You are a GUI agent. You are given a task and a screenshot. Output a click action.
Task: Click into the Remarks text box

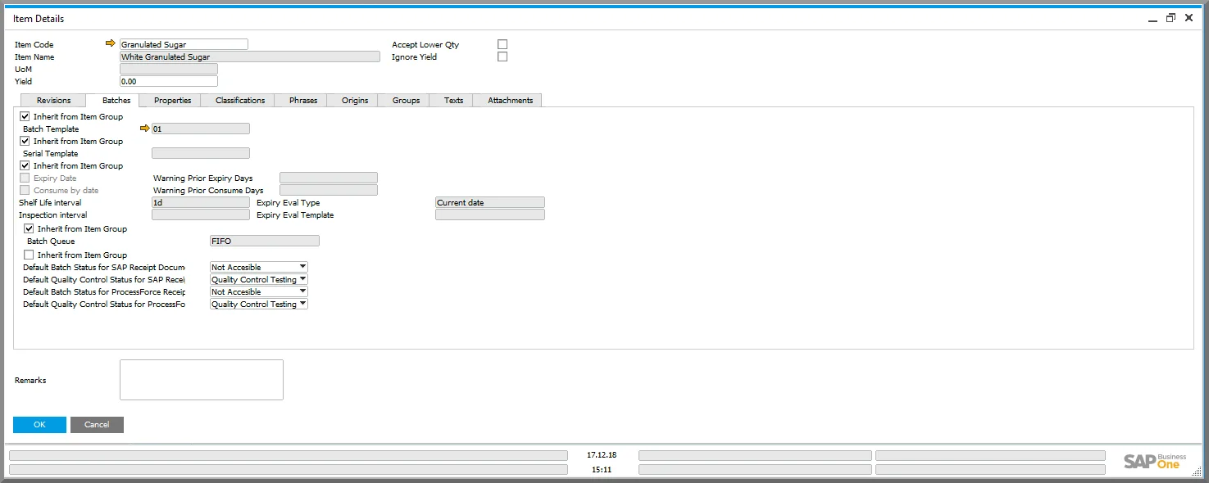202,380
